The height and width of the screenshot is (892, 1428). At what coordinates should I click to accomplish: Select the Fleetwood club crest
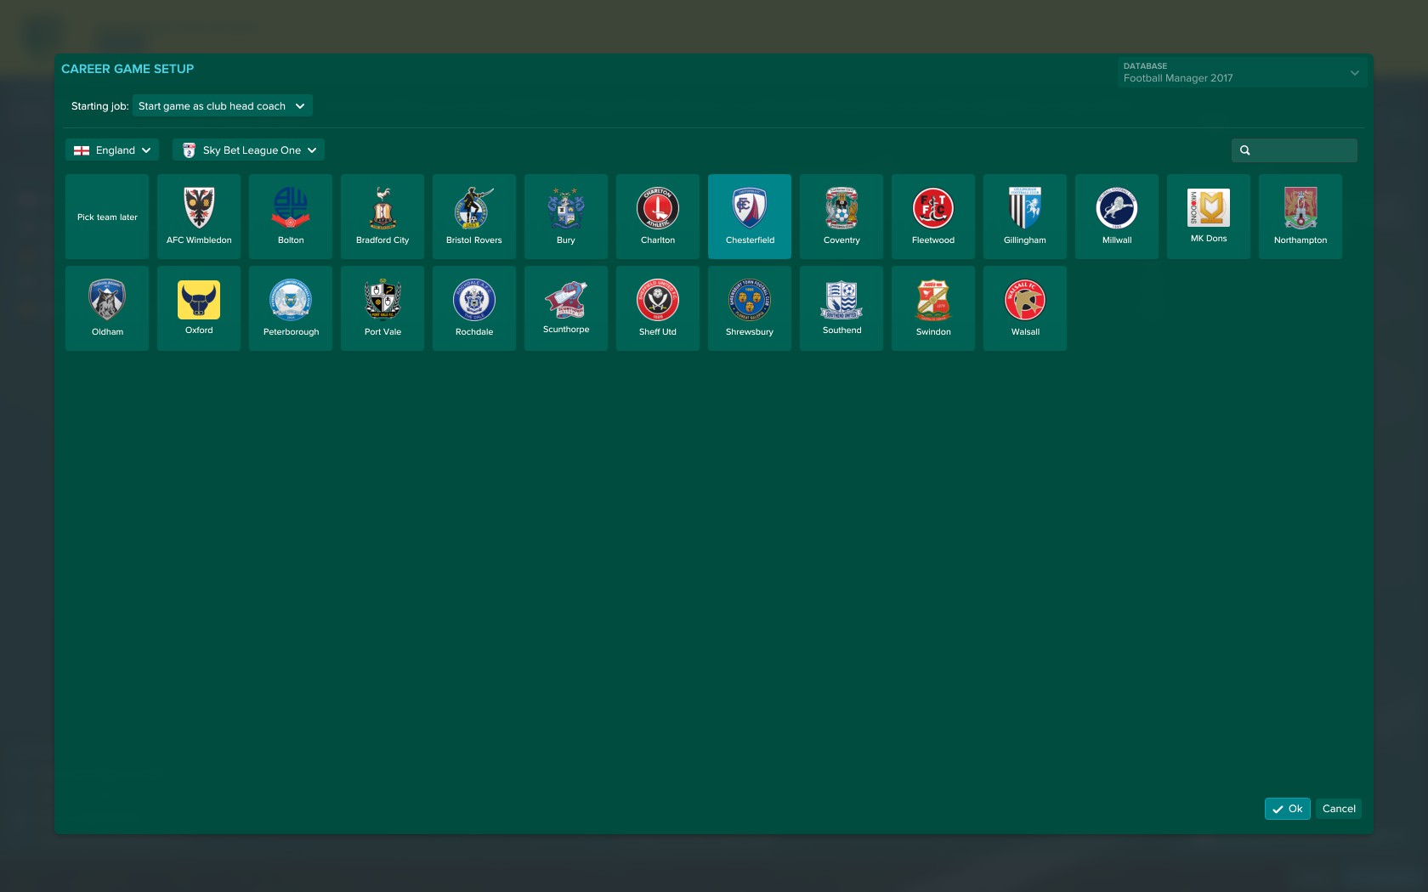click(x=933, y=209)
